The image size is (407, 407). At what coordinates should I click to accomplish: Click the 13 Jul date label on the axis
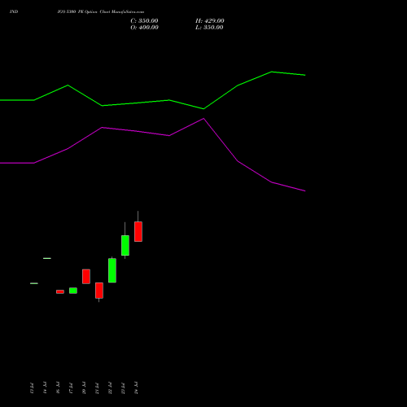32,387
